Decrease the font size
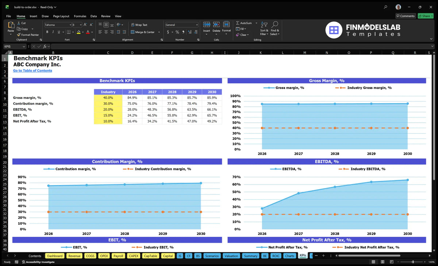The height and width of the screenshot is (266, 438). pos(91,25)
